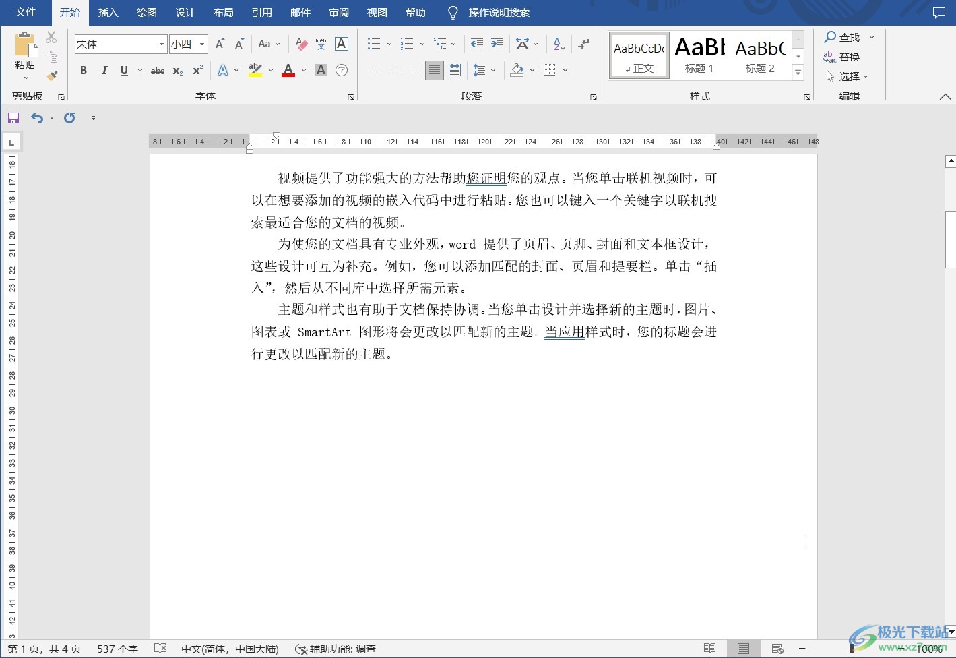This screenshot has width=956, height=658.
Task: Select the Format Painter brush
Action: (x=51, y=76)
